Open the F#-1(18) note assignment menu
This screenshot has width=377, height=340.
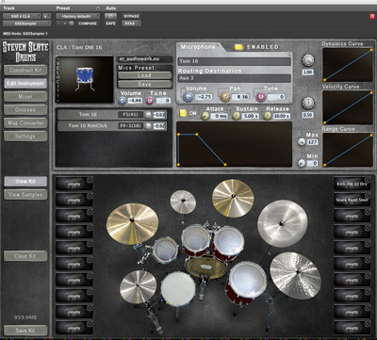pyautogui.click(x=131, y=126)
